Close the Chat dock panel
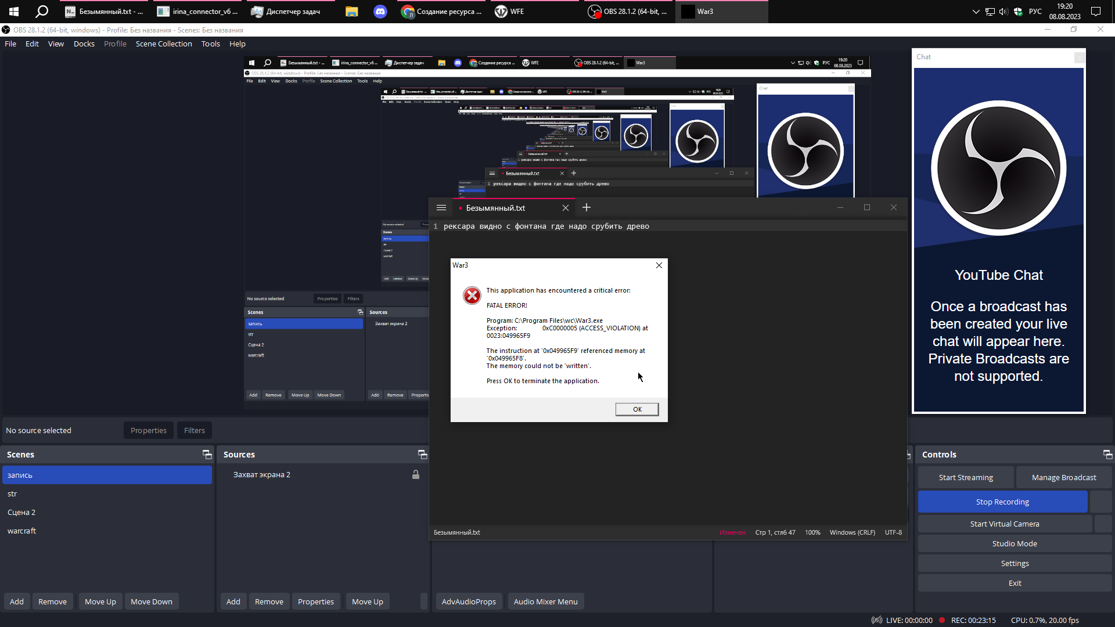 pyautogui.click(x=1079, y=57)
